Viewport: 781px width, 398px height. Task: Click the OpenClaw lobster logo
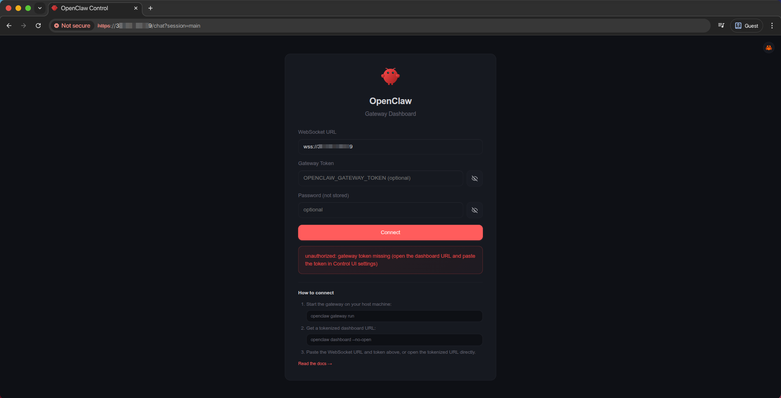click(390, 76)
